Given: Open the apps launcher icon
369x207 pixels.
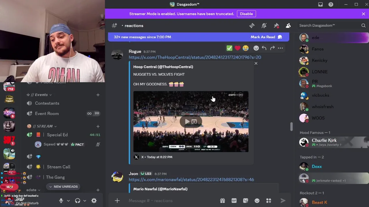Looking at the screenshot, I should point(269,201).
